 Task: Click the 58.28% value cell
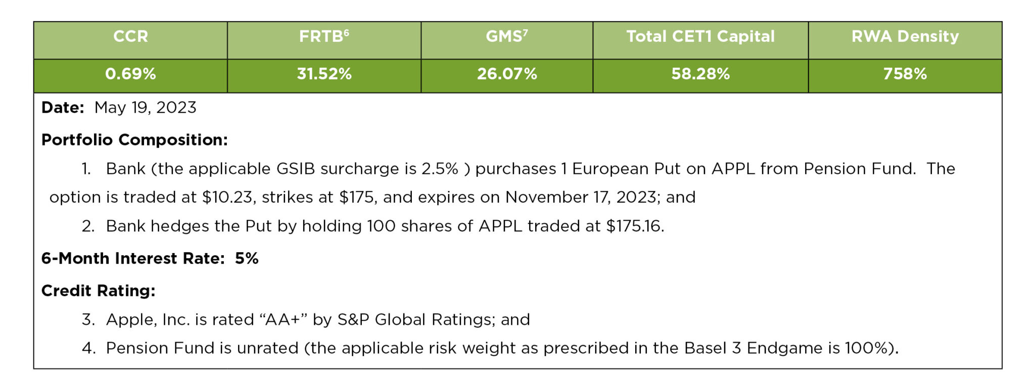pyautogui.click(x=700, y=74)
